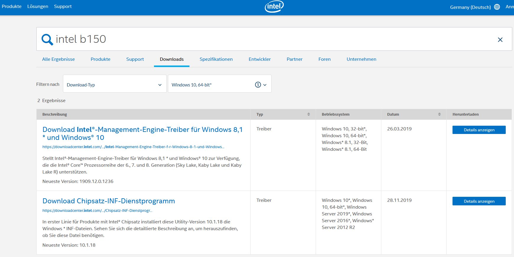The height and width of the screenshot is (257, 514).
Task: Click Treiber type in Chipsatz-INF row
Action: (x=264, y=200)
